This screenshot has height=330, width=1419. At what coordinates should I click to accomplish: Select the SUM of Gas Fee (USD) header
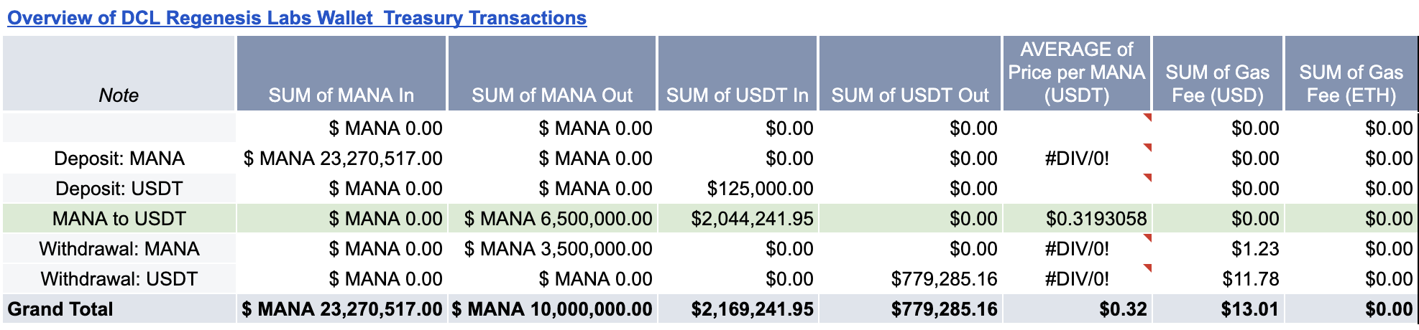1217,83
